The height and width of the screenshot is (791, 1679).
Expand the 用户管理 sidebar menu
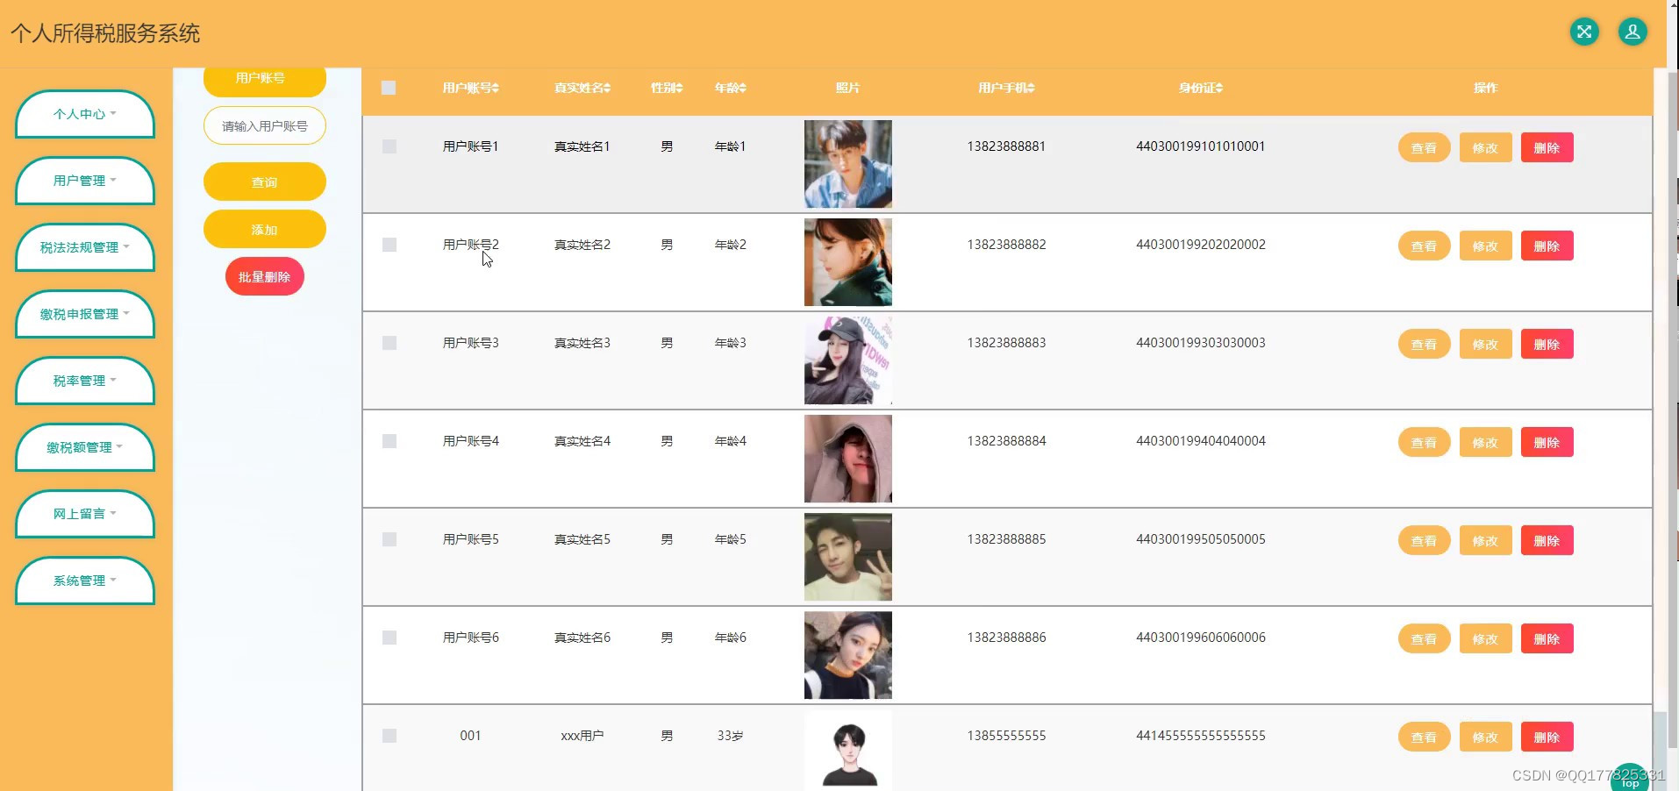(x=85, y=181)
